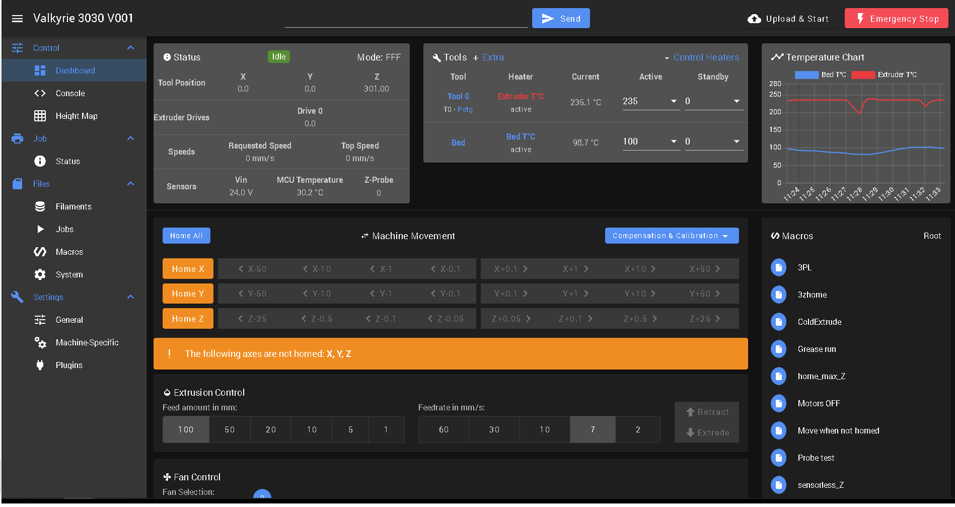
Task: Click the Plugins plug icon
Action: [x=40, y=365]
